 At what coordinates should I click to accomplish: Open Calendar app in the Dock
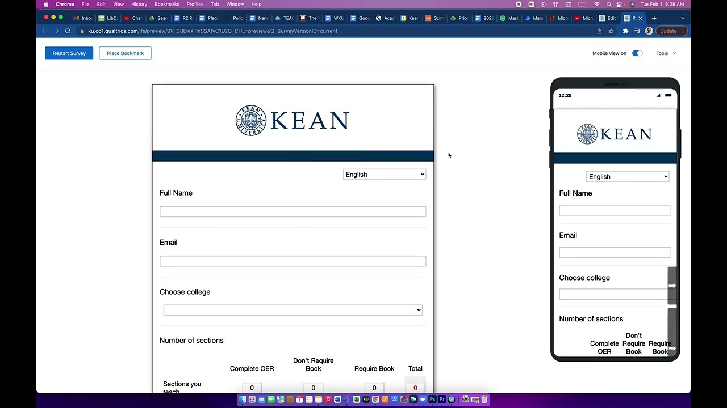[299, 399]
